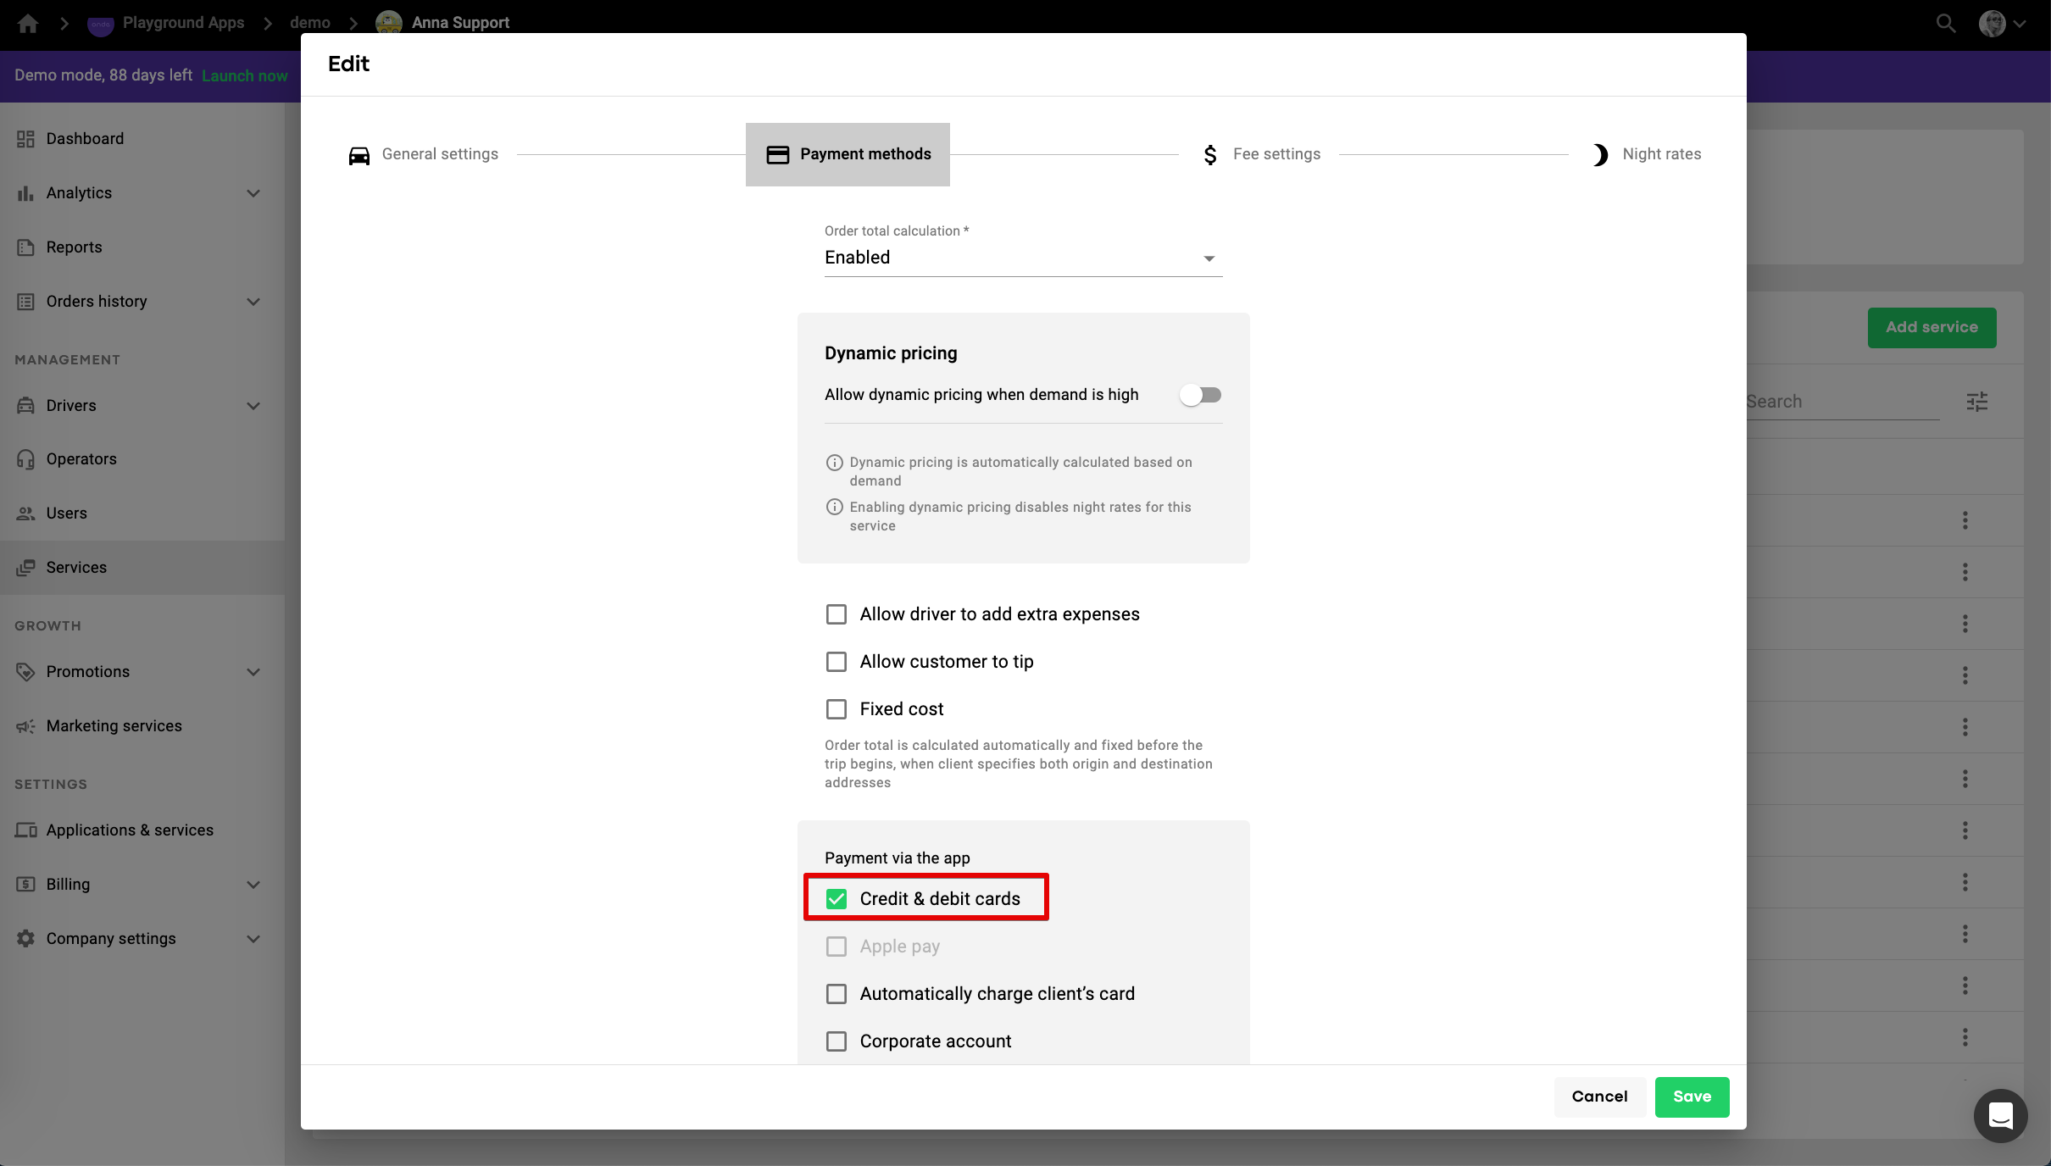Click the Marketing services megaphone icon
The height and width of the screenshot is (1166, 2051).
pos(25,726)
